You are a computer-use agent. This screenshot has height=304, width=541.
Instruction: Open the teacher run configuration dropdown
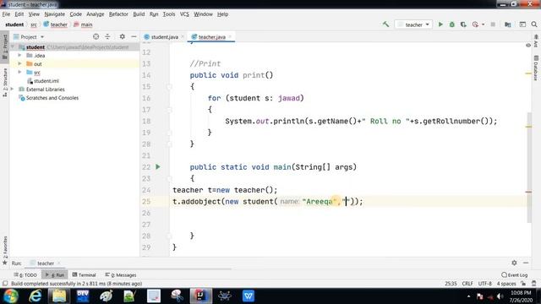click(x=413, y=24)
